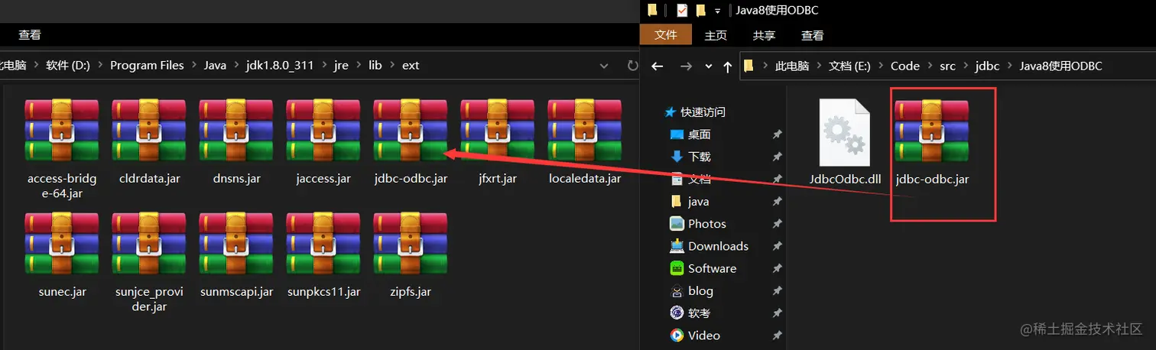
Task: Open the 共享 ribbon tab
Action: tap(764, 35)
